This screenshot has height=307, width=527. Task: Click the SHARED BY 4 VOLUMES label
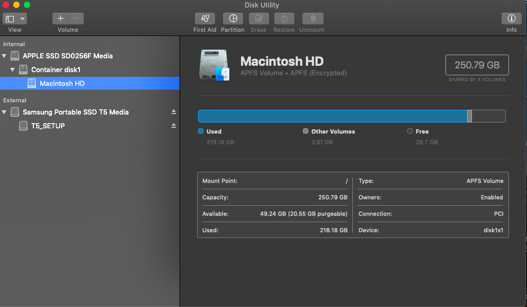477,80
